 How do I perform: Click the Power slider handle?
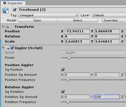tap(69, 58)
